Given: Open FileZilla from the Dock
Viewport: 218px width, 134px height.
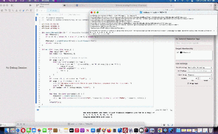Looking at the screenshot, I should (x=125, y=130).
